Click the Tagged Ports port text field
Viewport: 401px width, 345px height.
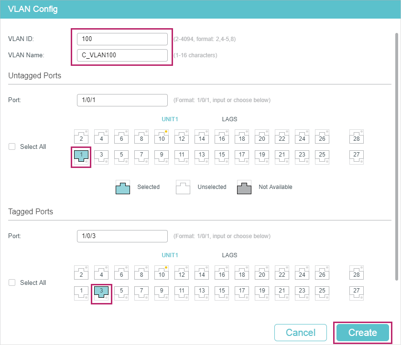(x=122, y=236)
